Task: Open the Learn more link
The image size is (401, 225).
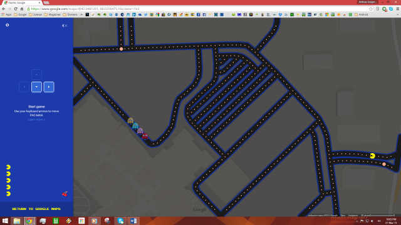Action: pyautogui.click(x=36, y=119)
